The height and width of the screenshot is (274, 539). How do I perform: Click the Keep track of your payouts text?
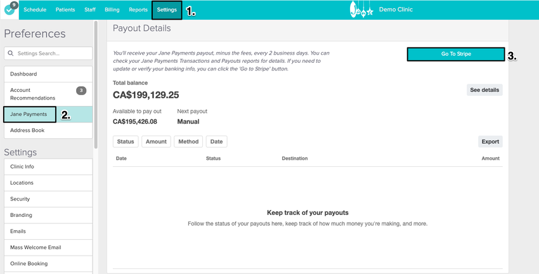(x=308, y=212)
